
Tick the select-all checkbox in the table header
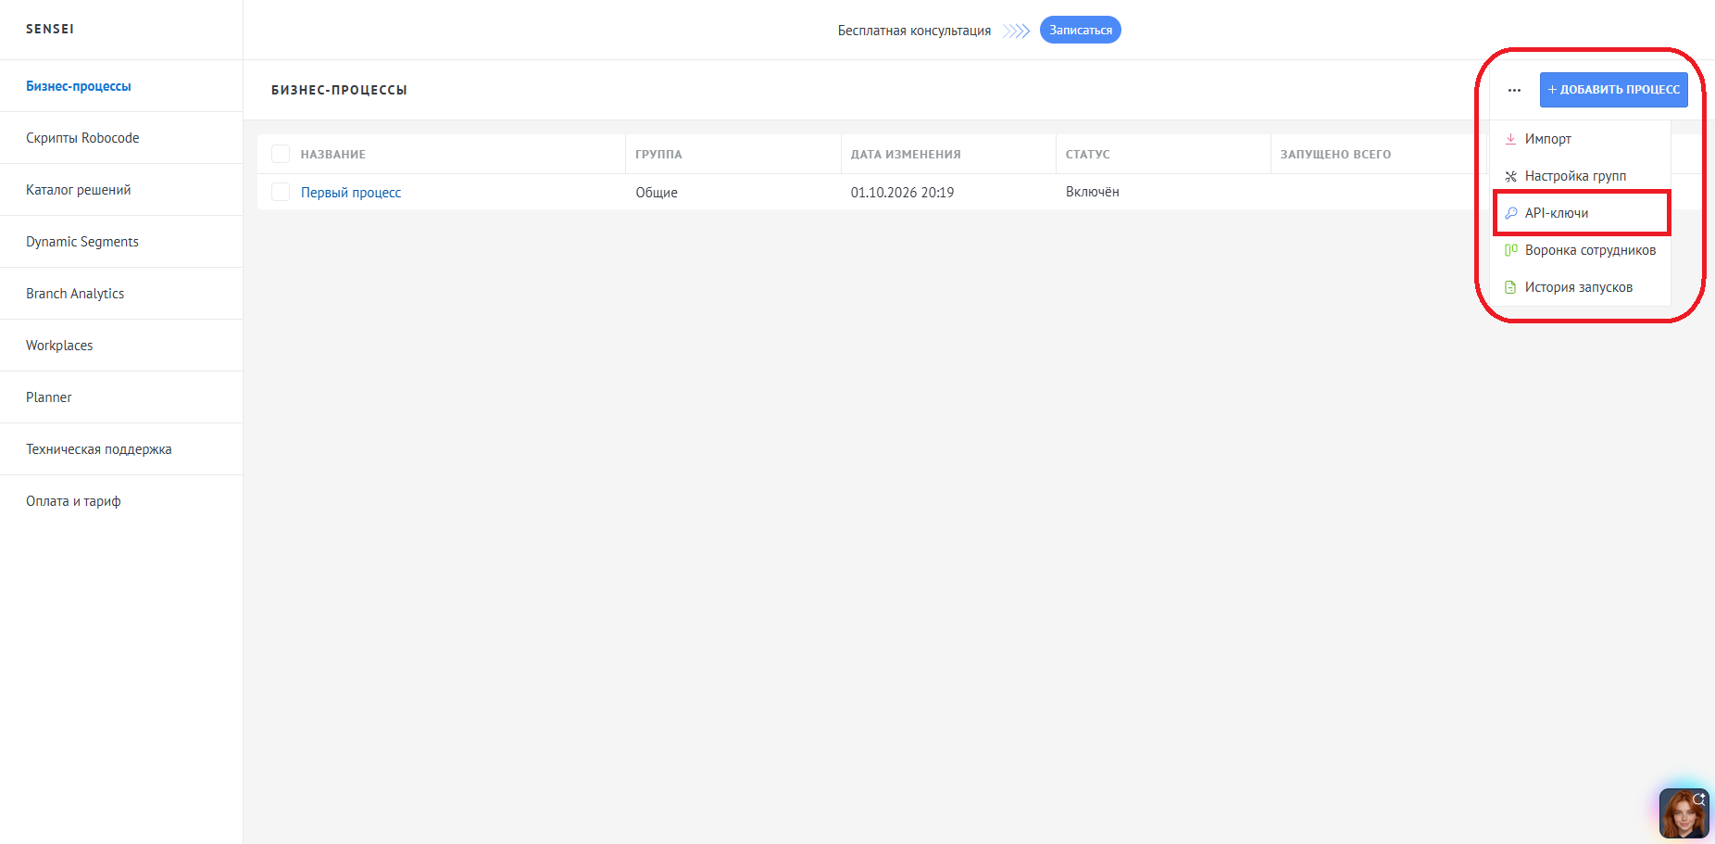pos(281,154)
